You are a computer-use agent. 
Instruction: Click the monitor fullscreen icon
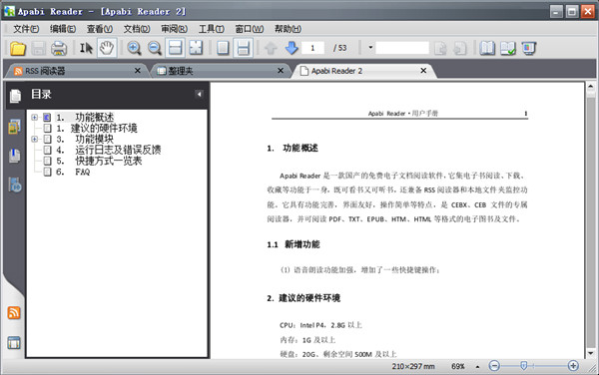pyautogui.click(x=529, y=48)
